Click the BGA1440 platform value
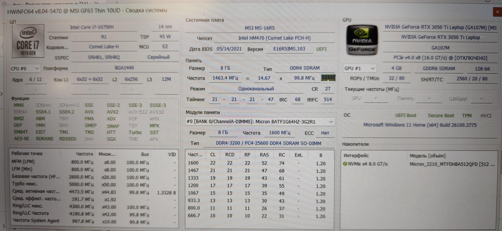This screenshot has height=231, width=502. [x=124, y=68]
